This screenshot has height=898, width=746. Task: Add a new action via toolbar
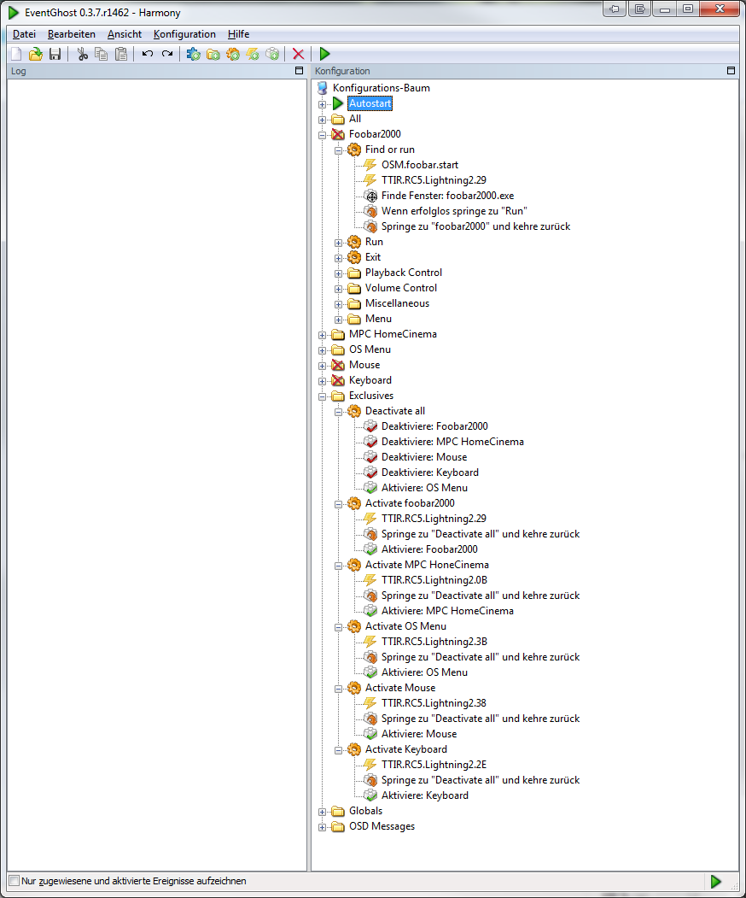(x=272, y=54)
